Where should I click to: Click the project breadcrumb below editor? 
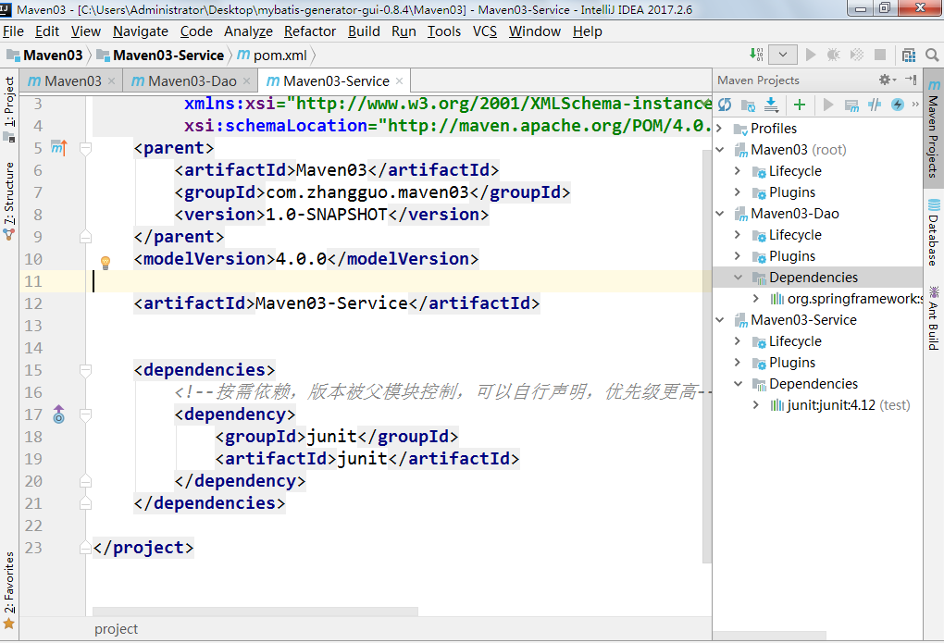[x=117, y=629]
